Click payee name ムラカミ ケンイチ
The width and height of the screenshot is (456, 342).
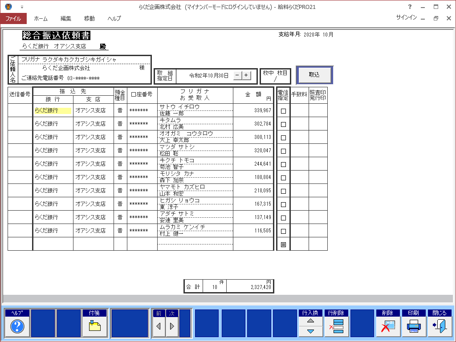pos(182,227)
